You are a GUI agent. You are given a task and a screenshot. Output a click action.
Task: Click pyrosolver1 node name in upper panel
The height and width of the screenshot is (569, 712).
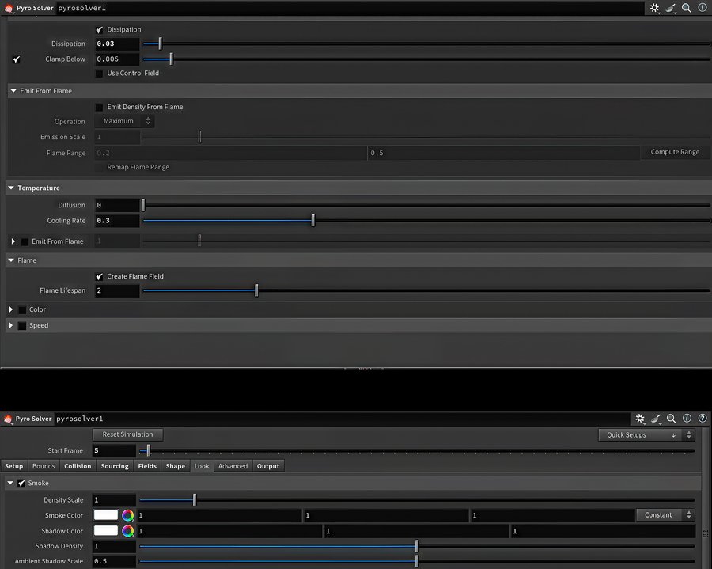[81, 8]
